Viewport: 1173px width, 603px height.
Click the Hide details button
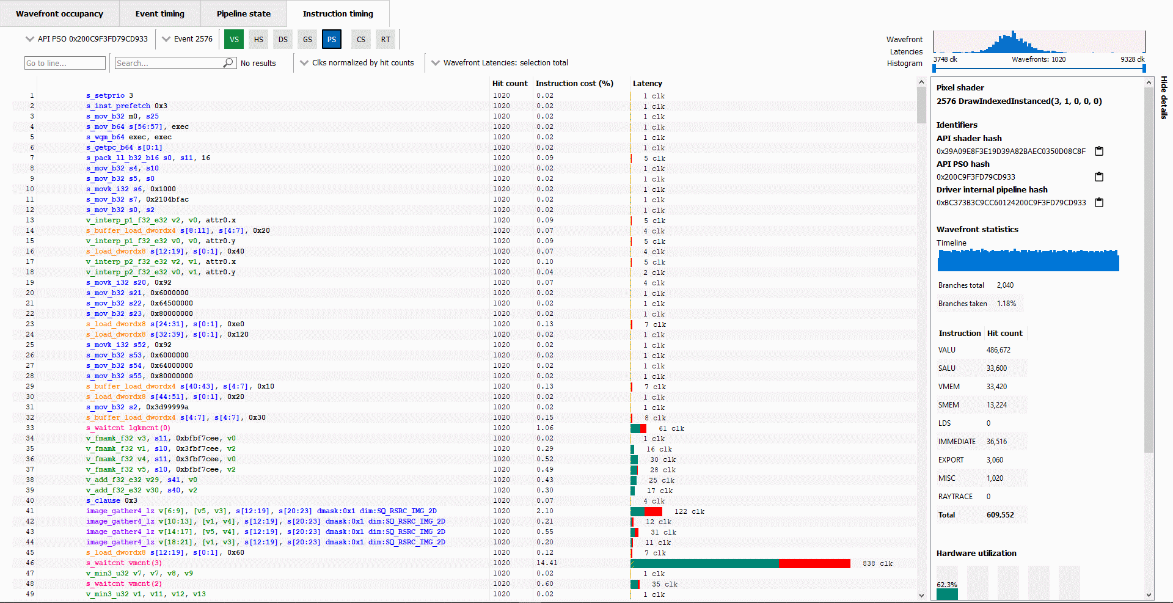coord(1164,98)
